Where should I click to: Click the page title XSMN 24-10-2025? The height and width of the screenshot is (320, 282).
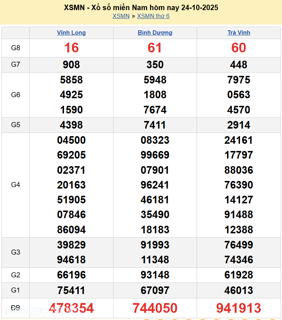[x=141, y=8]
